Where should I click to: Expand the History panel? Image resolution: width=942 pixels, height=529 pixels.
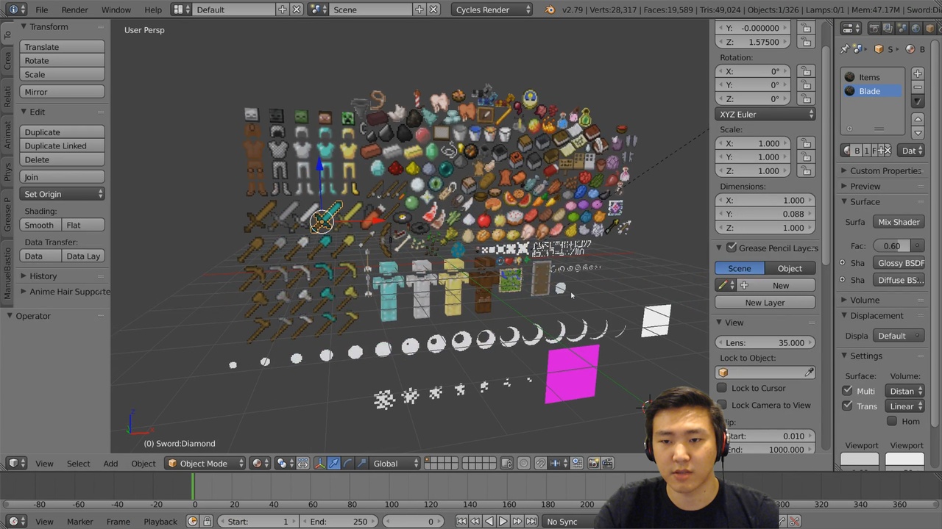[x=43, y=276]
